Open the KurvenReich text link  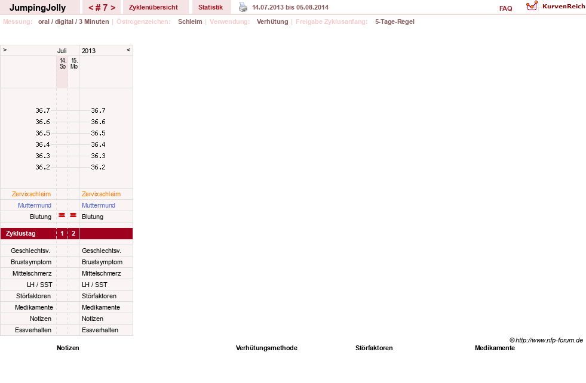(563, 7)
